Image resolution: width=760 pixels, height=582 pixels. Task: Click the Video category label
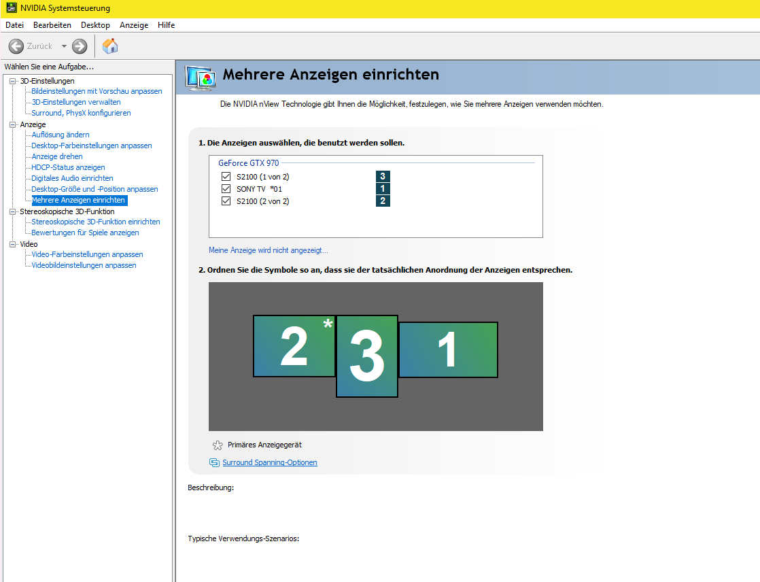[29, 244]
